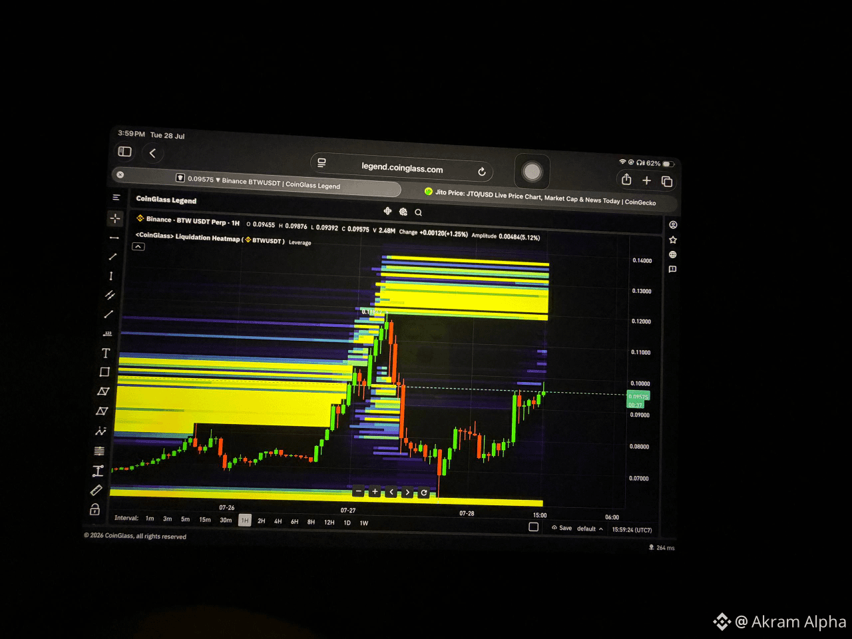Set interval to 12H

pos(329,523)
